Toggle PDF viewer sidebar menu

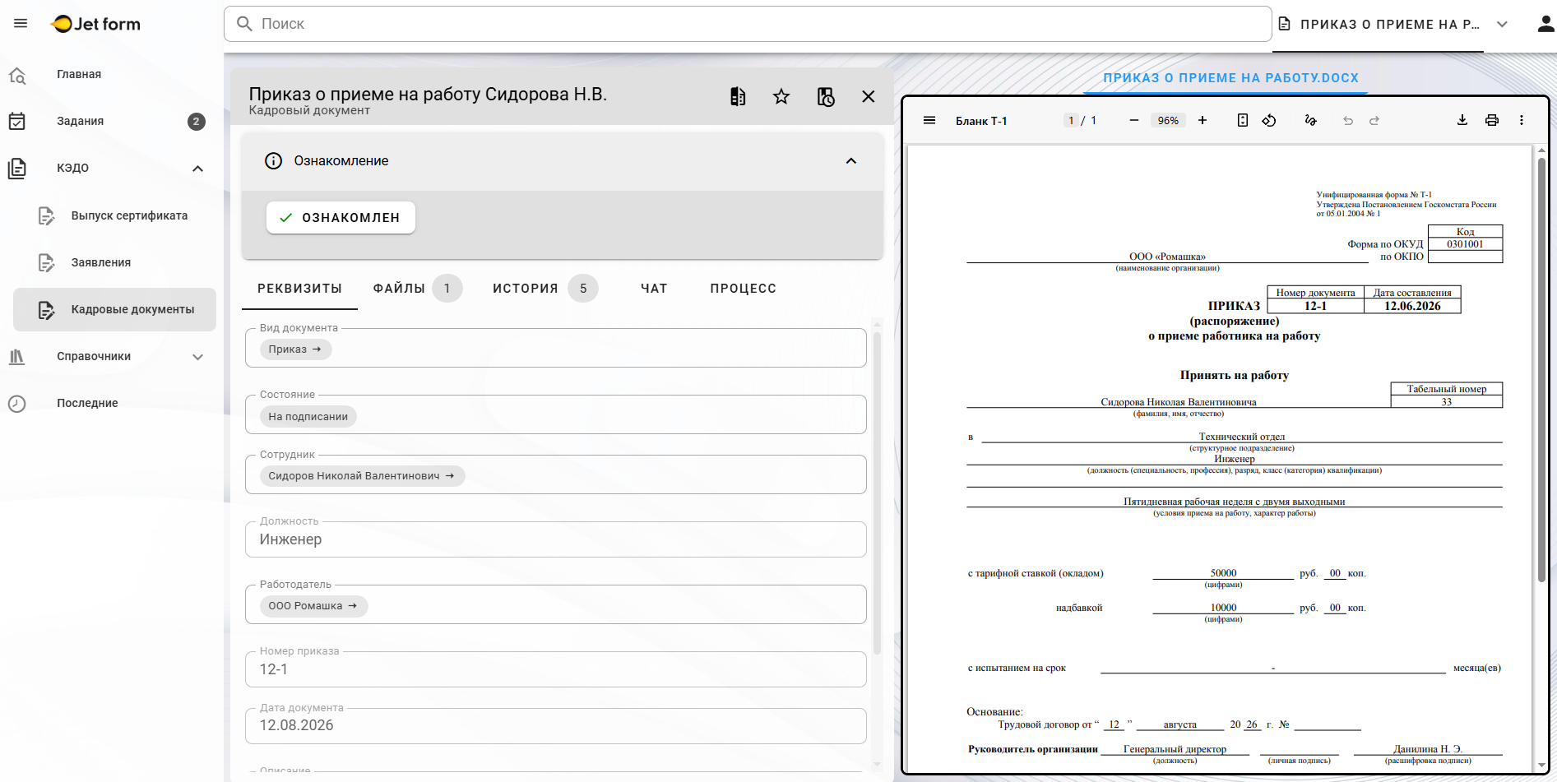point(929,121)
